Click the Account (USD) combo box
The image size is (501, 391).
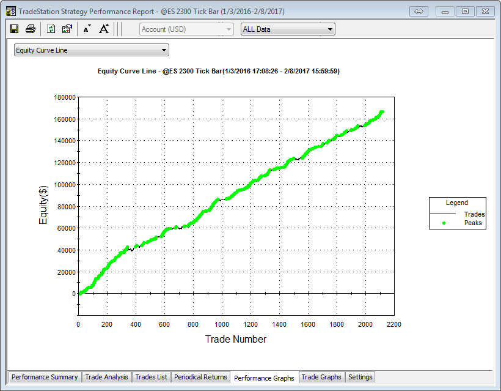186,29
